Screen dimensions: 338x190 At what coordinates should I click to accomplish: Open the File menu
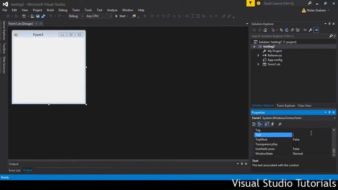click(5, 10)
